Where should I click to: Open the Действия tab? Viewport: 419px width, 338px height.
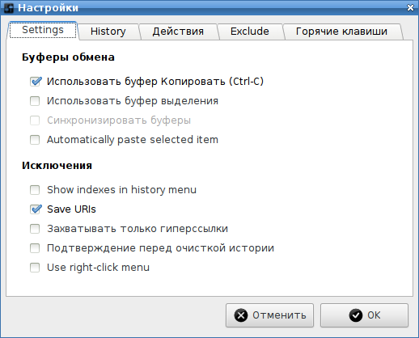[x=178, y=32]
